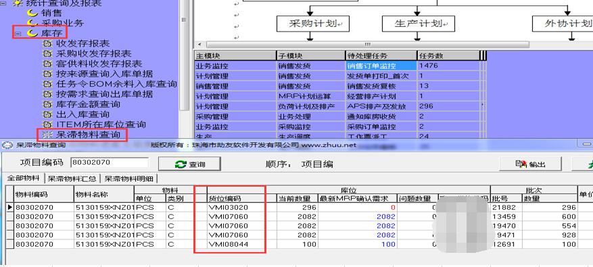593x267 pixels.
Task: Click the 出入库查询 document icon
Action: pyautogui.click(x=47, y=115)
